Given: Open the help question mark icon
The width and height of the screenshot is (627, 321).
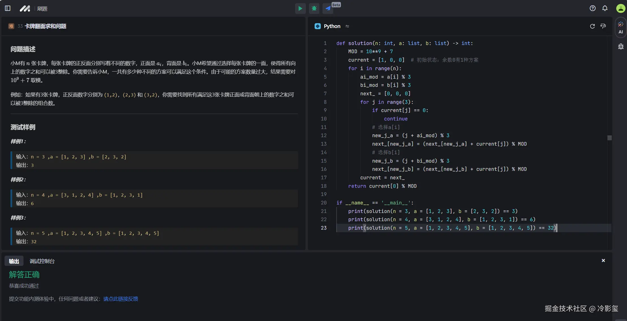Looking at the screenshot, I should (593, 8).
